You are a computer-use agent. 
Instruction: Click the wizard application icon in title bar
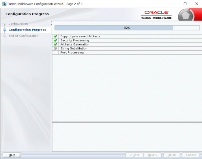pos(4,4)
